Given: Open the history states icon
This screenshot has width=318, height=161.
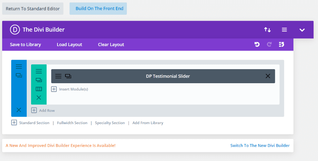Looking at the screenshot, I should (x=282, y=45).
